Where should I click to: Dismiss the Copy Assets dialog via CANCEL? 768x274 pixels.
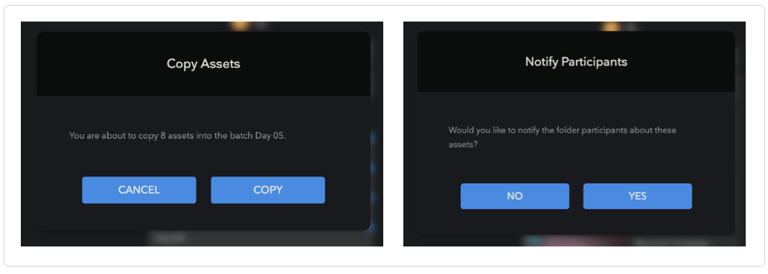click(139, 190)
